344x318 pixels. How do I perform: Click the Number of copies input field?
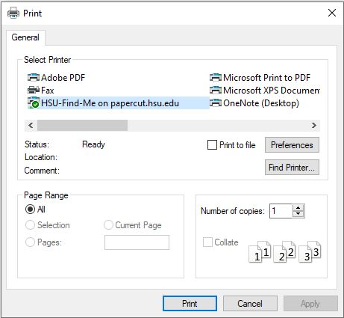pyautogui.click(x=281, y=211)
